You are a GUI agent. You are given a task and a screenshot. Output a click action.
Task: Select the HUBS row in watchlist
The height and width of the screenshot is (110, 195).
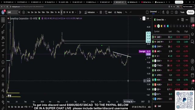[171, 85]
